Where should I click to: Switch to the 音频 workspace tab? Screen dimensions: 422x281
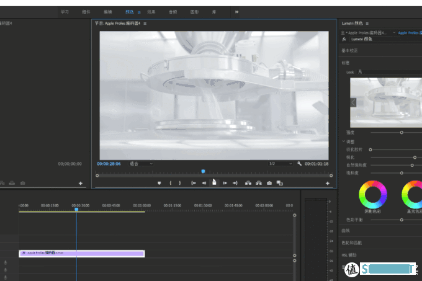172,11
